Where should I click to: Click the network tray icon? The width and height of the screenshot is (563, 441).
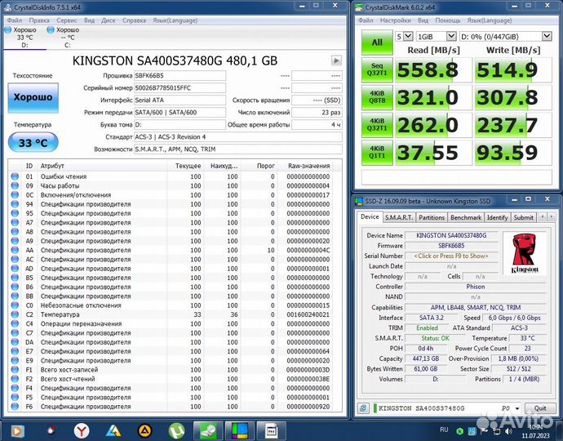[x=497, y=431]
